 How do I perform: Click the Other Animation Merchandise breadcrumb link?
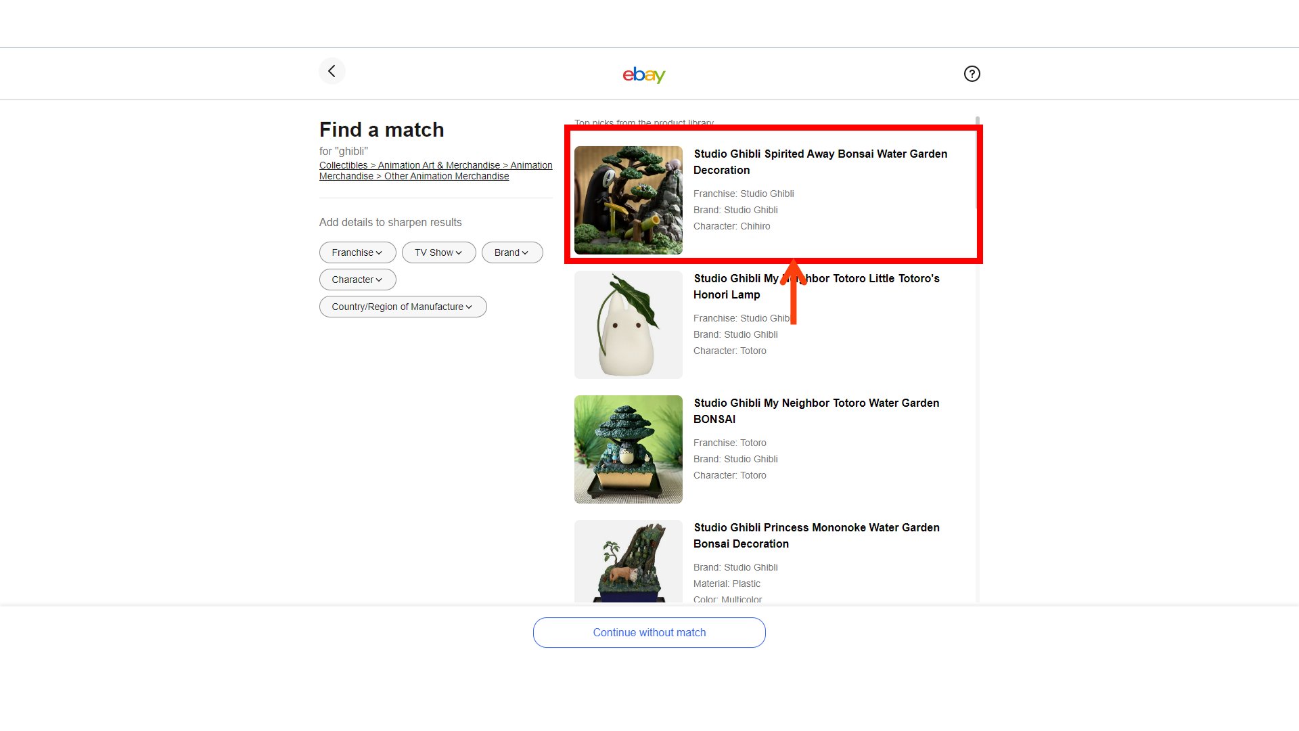[x=447, y=176]
